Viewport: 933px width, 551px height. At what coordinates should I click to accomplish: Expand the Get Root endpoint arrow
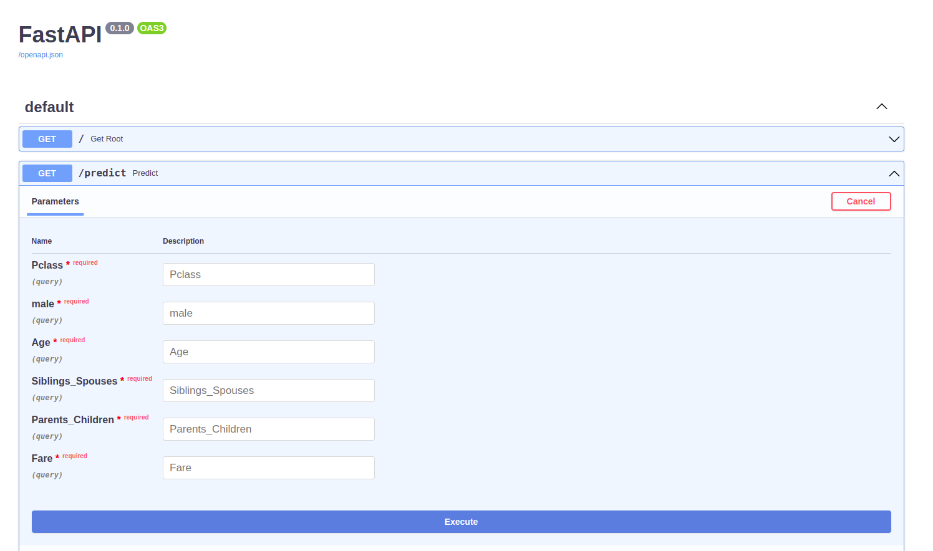[x=894, y=139]
